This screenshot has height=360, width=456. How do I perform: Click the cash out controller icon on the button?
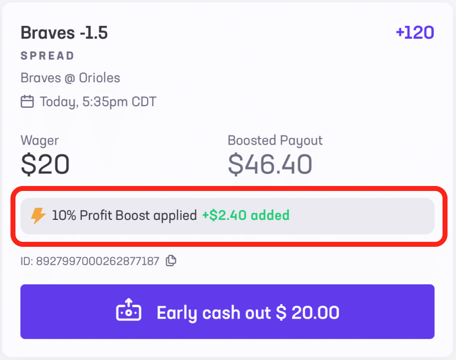point(129,312)
